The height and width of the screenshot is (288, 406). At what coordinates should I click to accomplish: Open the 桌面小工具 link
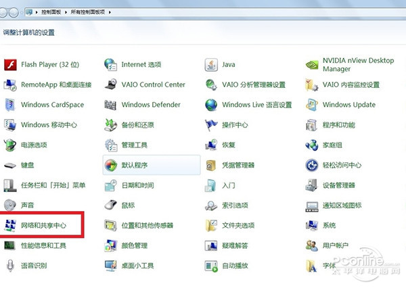tap(138, 266)
